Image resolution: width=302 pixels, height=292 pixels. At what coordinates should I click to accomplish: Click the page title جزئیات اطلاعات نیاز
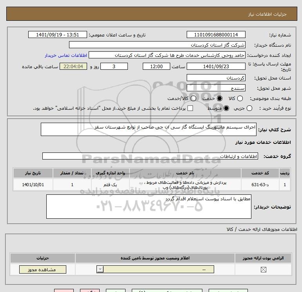267,14
